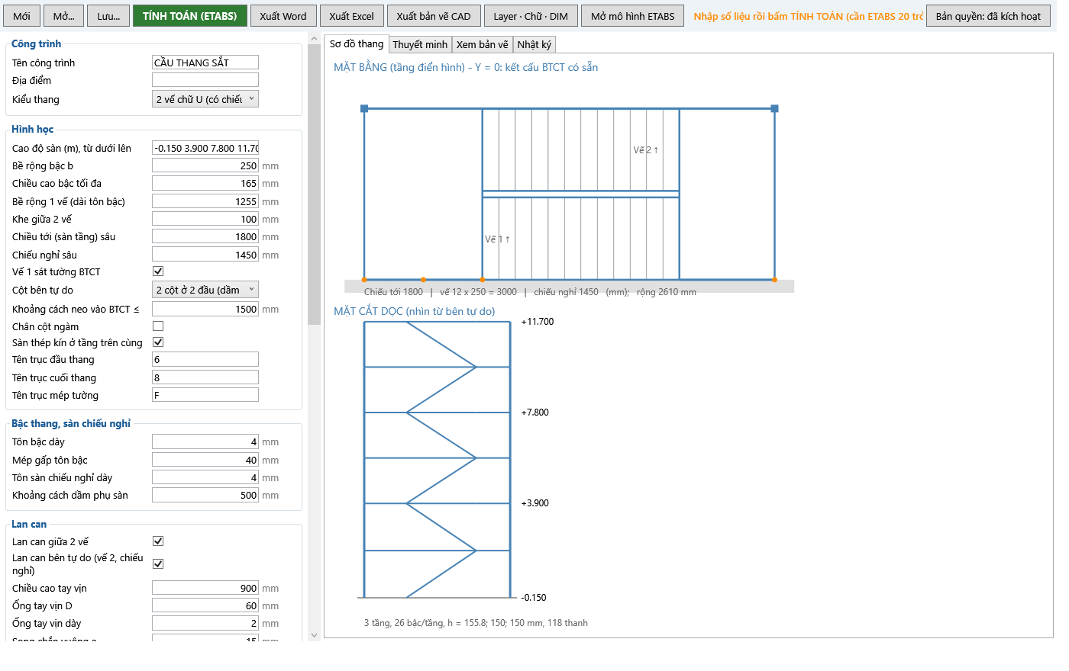
Task: Click the 'Tên trục cuối thang' field
Action: click(205, 377)
